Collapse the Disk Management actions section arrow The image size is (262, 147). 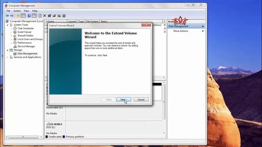[203, 26]
